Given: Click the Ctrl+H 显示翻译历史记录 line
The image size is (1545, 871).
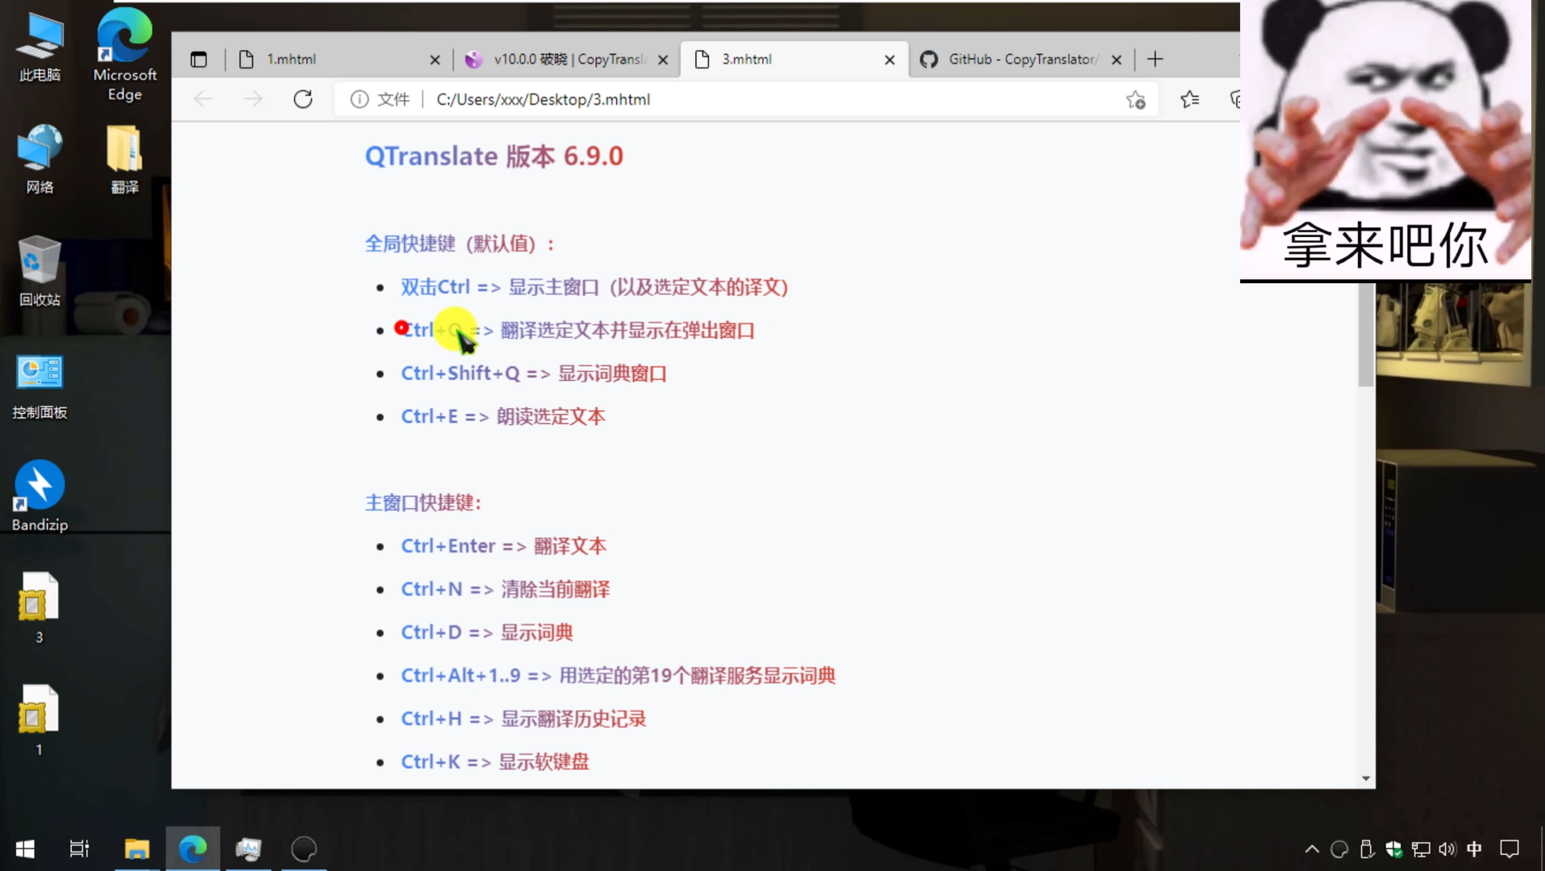Looking at the screenshot, I should tap(524, 719).
